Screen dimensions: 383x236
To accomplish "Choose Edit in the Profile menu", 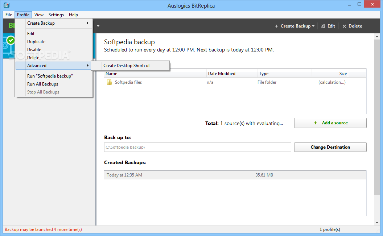I will (54, 34).
